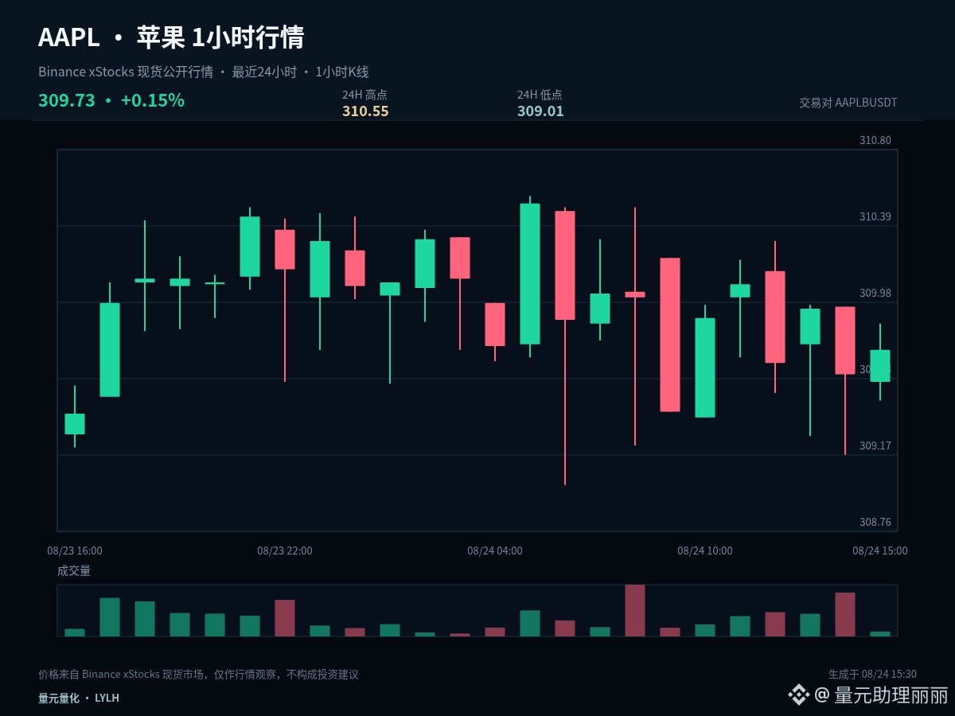Click the 309.17 price axis label
The height and width of the screenshot is (716, 955).
pos(875,446)
